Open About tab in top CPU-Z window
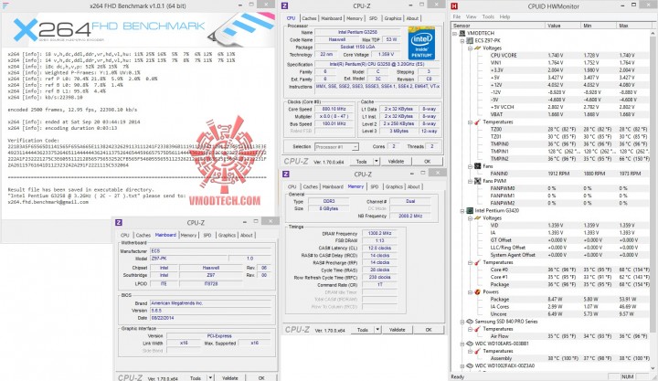This screenshot has height=381, width=658. point(412,18)
